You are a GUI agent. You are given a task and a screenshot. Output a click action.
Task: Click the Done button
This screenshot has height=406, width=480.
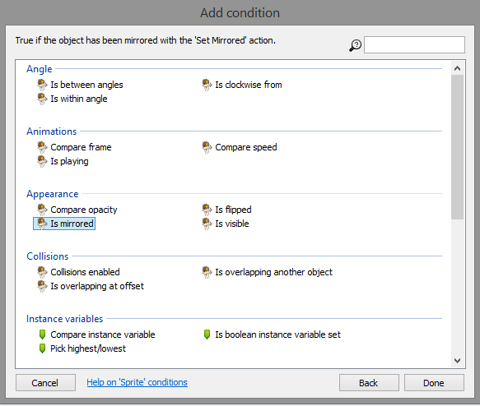(x=434, y=383)
